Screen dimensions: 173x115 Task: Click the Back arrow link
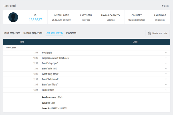coord(165,5)
